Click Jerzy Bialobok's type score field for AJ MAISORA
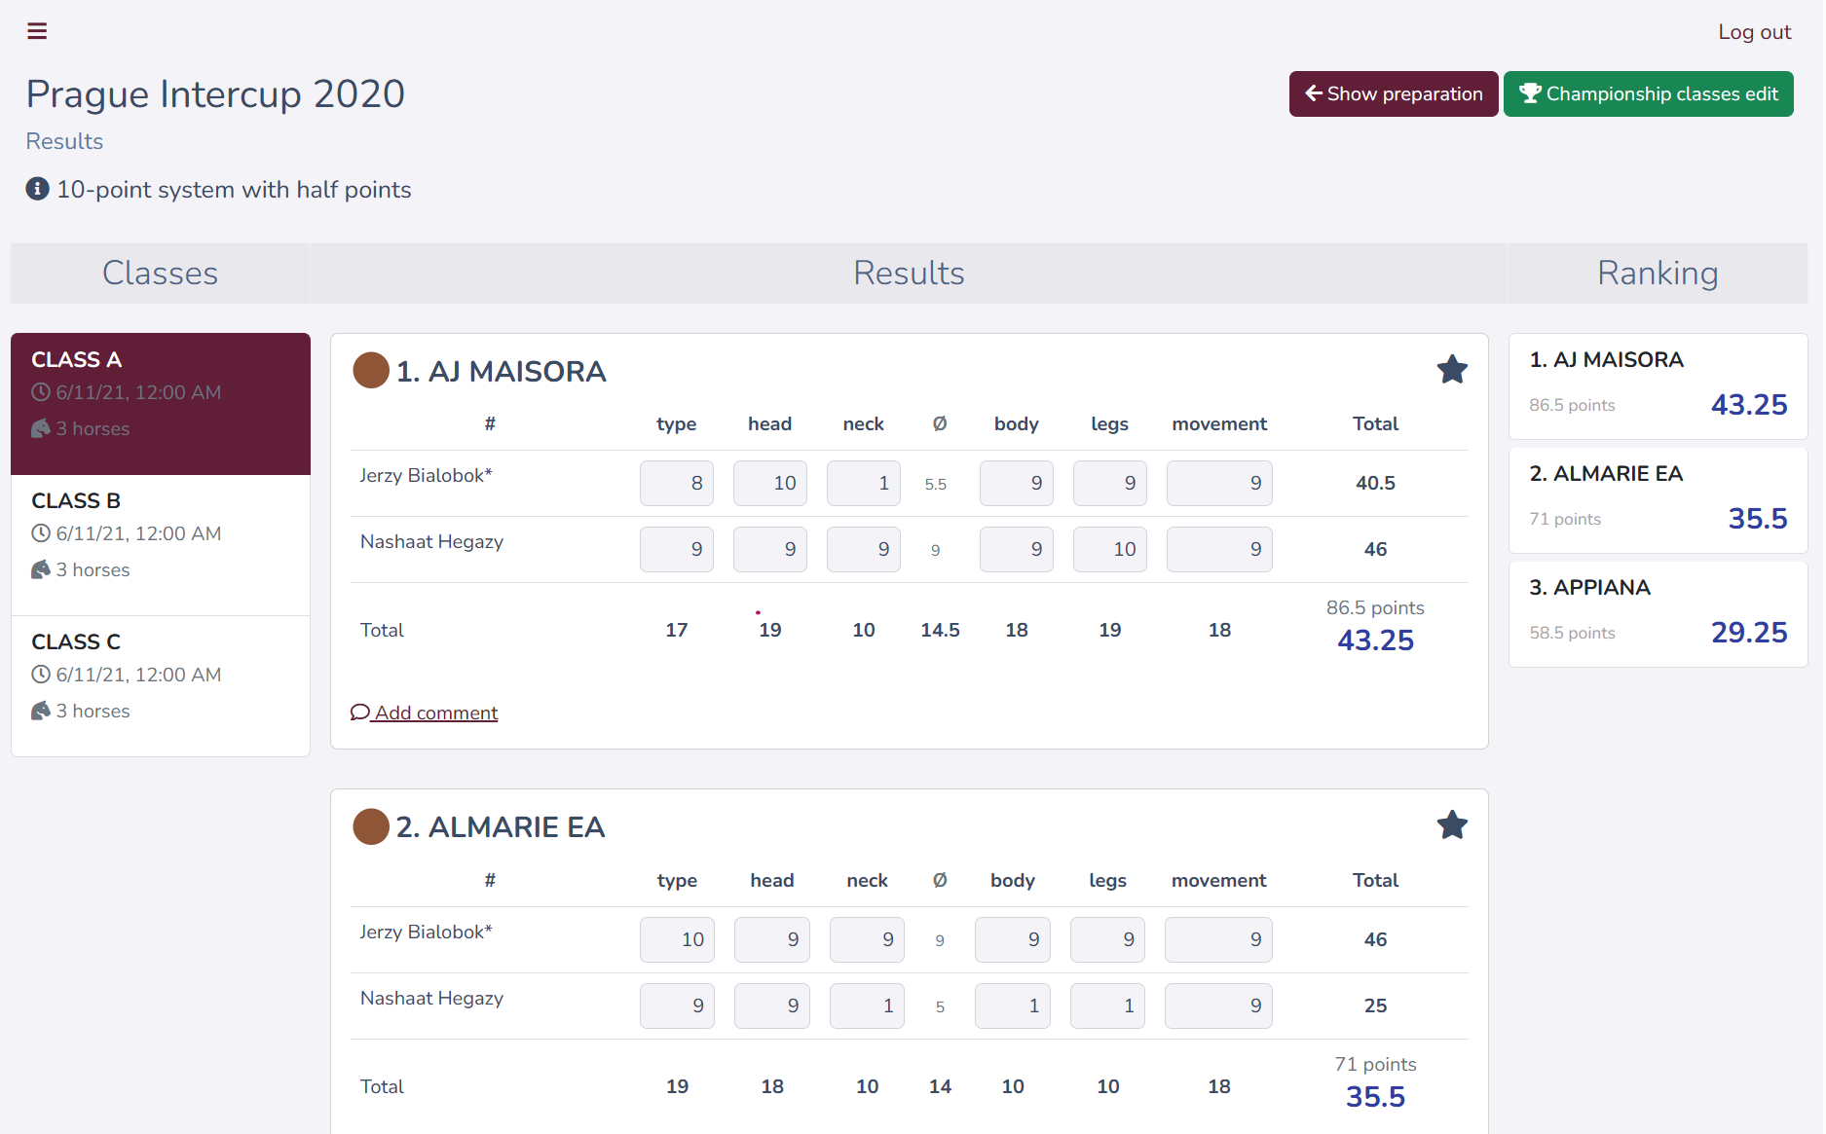This screenshot has width=1826, height=1134. [677, 484]
